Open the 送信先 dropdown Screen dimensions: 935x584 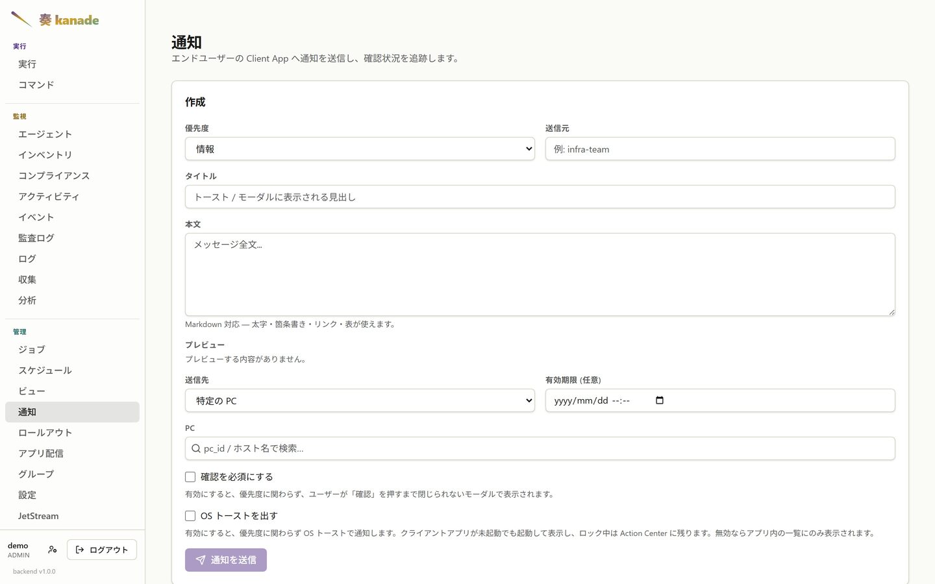click(360, 400)
